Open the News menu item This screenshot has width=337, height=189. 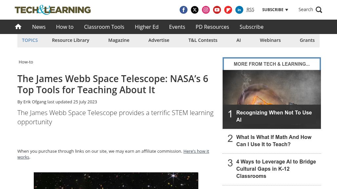[x=39, y=27]
